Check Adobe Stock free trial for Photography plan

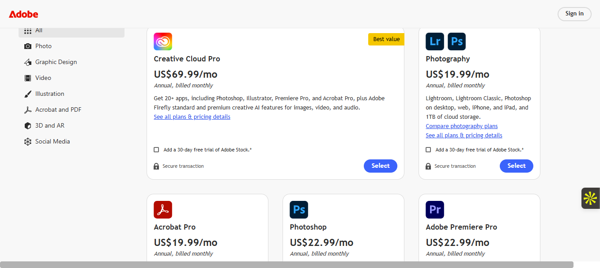click(x=428, y=150)
